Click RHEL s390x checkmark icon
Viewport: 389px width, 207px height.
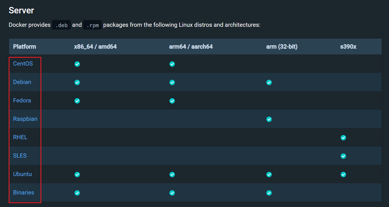[x=343, y=138]
